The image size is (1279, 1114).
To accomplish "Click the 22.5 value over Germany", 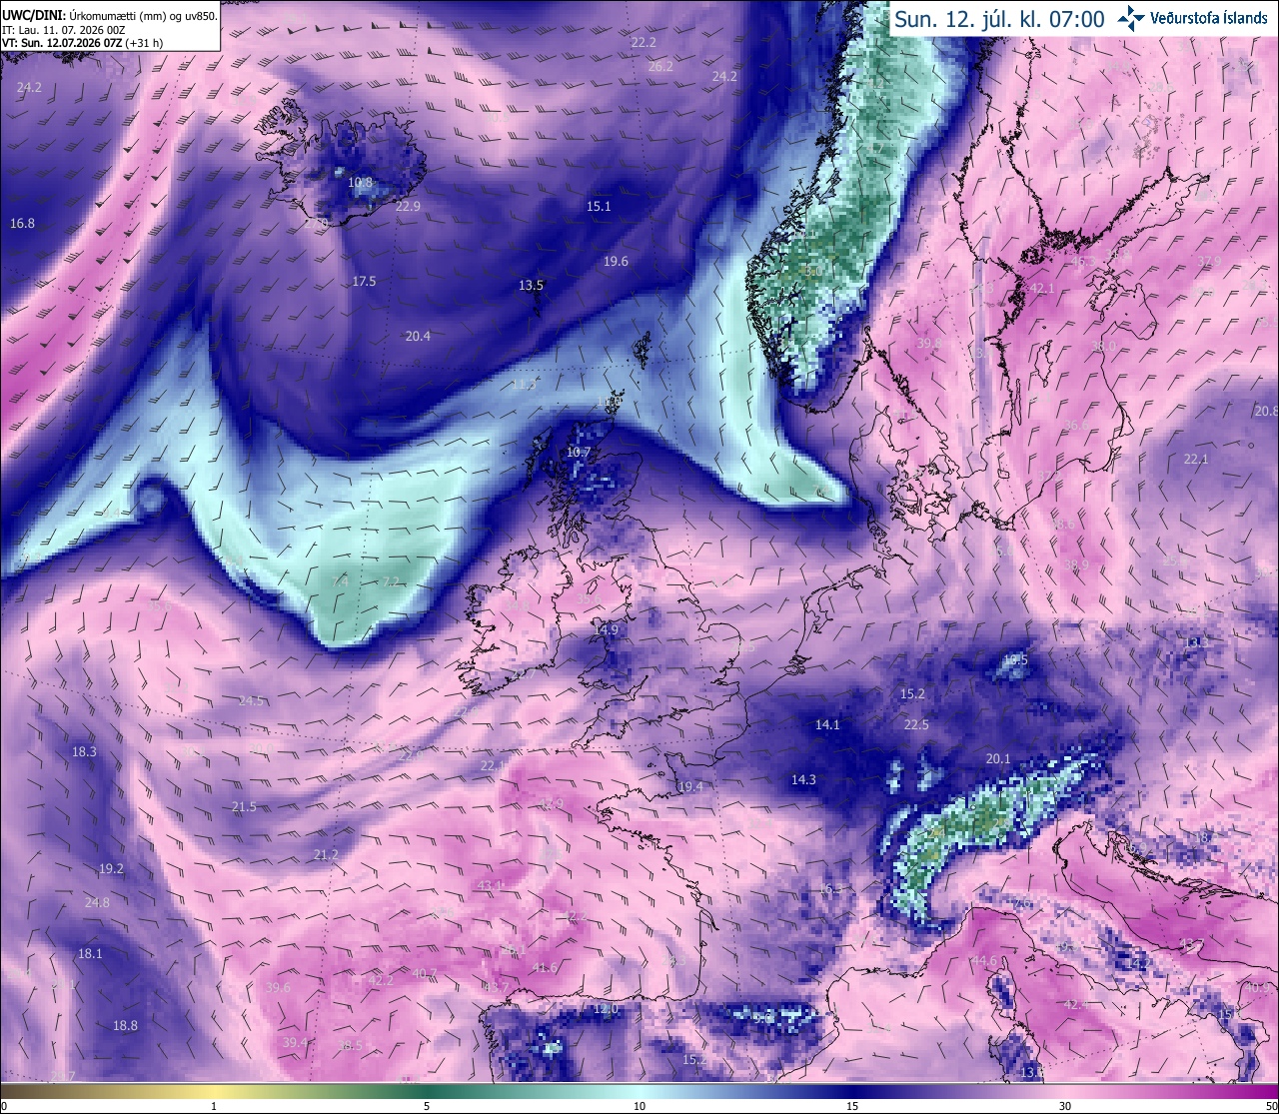I will (x=915, y=724).
